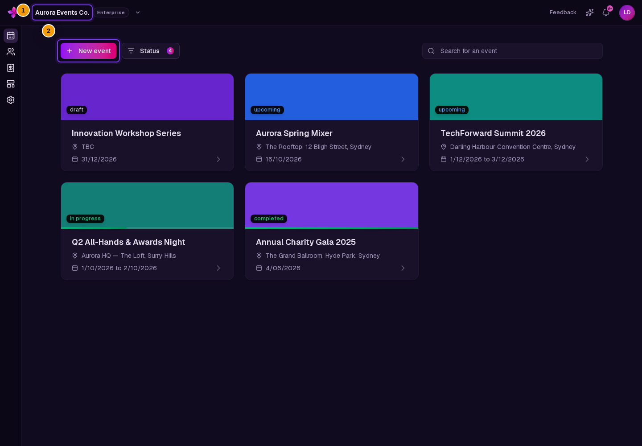Open the Innovation Workshop Series event title
This screenshot has height=446, width=642.
click(126, 133)
